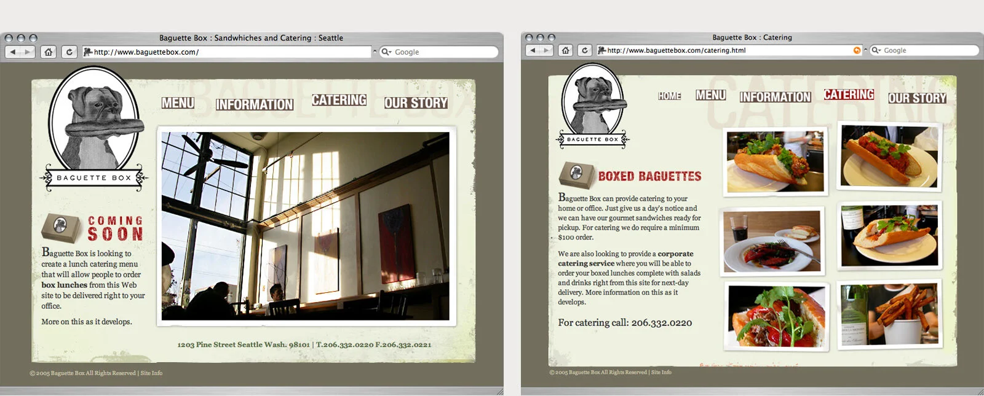Click the favicon in left window address bar
Viewport: 984px width, 396px height.
click(88, 52)
